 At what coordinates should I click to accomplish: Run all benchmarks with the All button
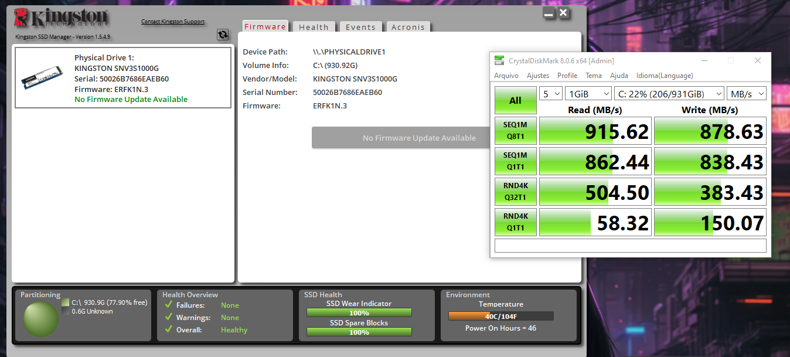(x=515, y=100)
